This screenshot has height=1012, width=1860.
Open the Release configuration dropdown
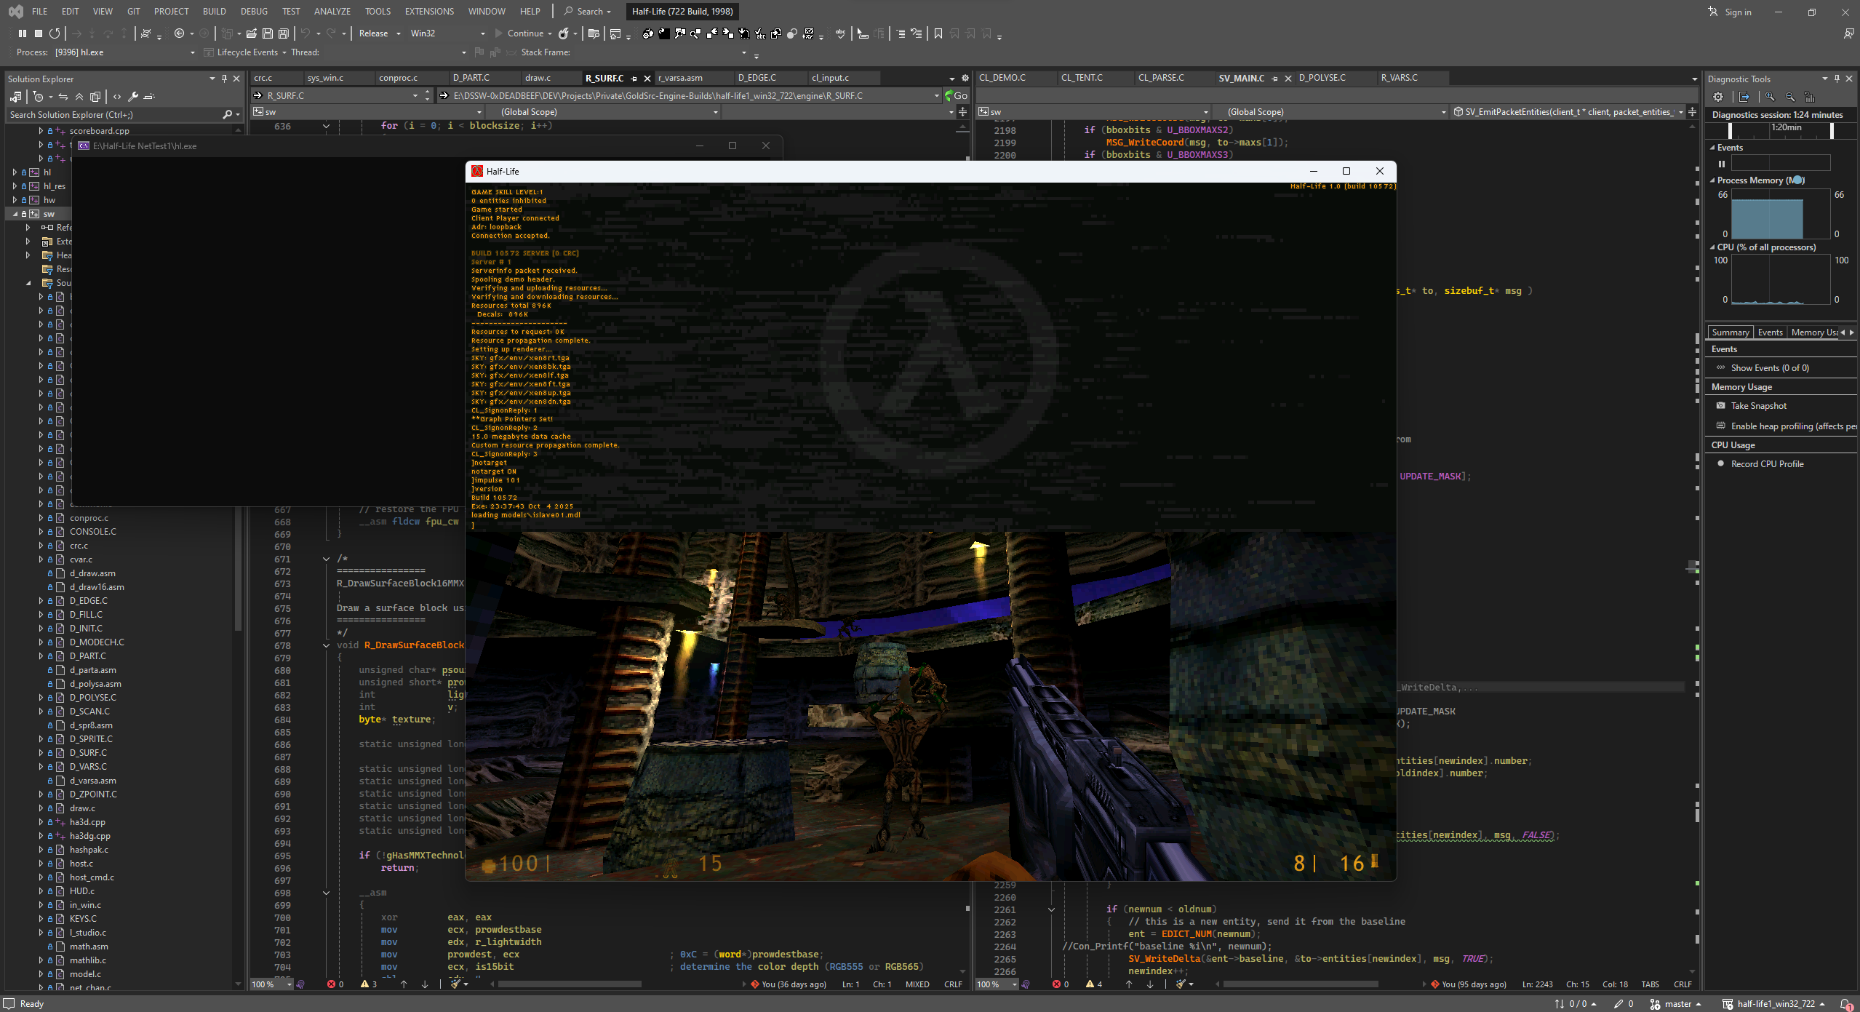click(x=380, y=33)
